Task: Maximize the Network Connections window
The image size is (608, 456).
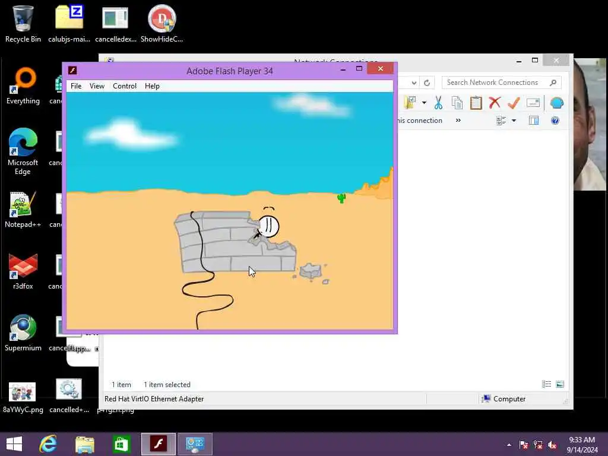Action: coord(535,60)
